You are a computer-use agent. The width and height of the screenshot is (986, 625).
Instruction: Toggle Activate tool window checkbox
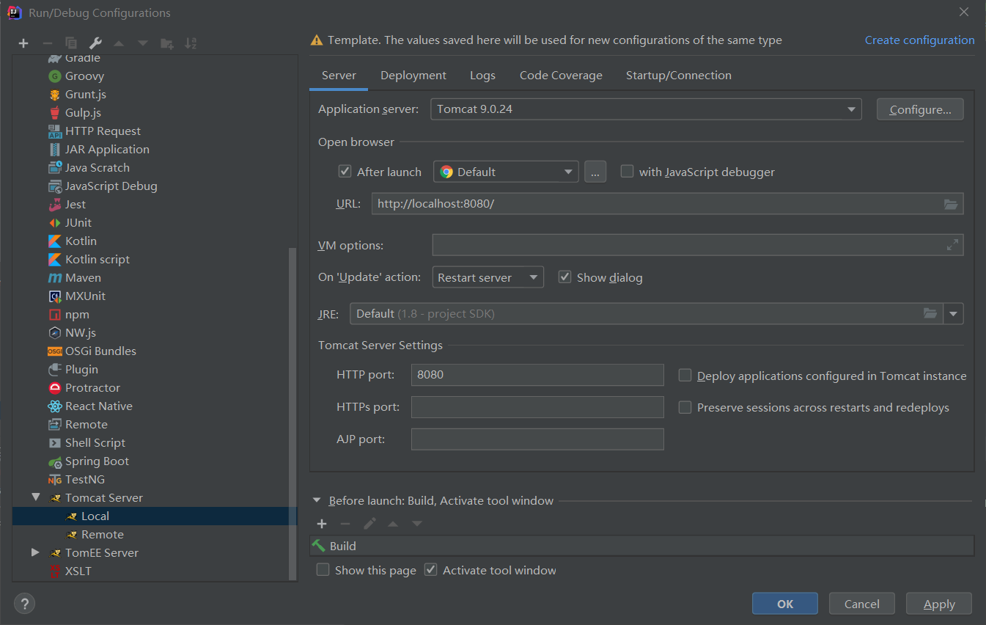coord(431,570)
